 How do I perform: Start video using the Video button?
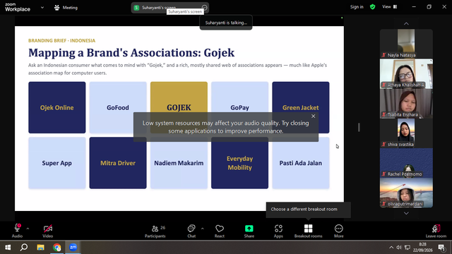(48, 231)
